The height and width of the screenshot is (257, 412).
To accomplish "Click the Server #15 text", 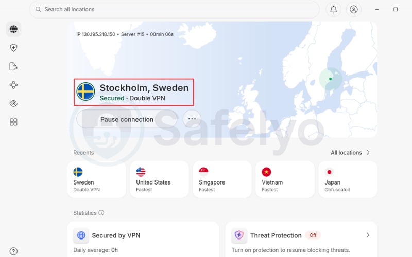I will pos(133,34).
